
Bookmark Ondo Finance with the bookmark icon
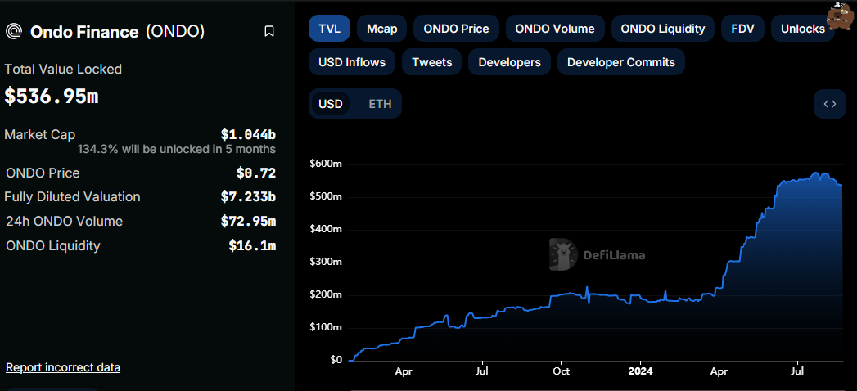point(269,32)
